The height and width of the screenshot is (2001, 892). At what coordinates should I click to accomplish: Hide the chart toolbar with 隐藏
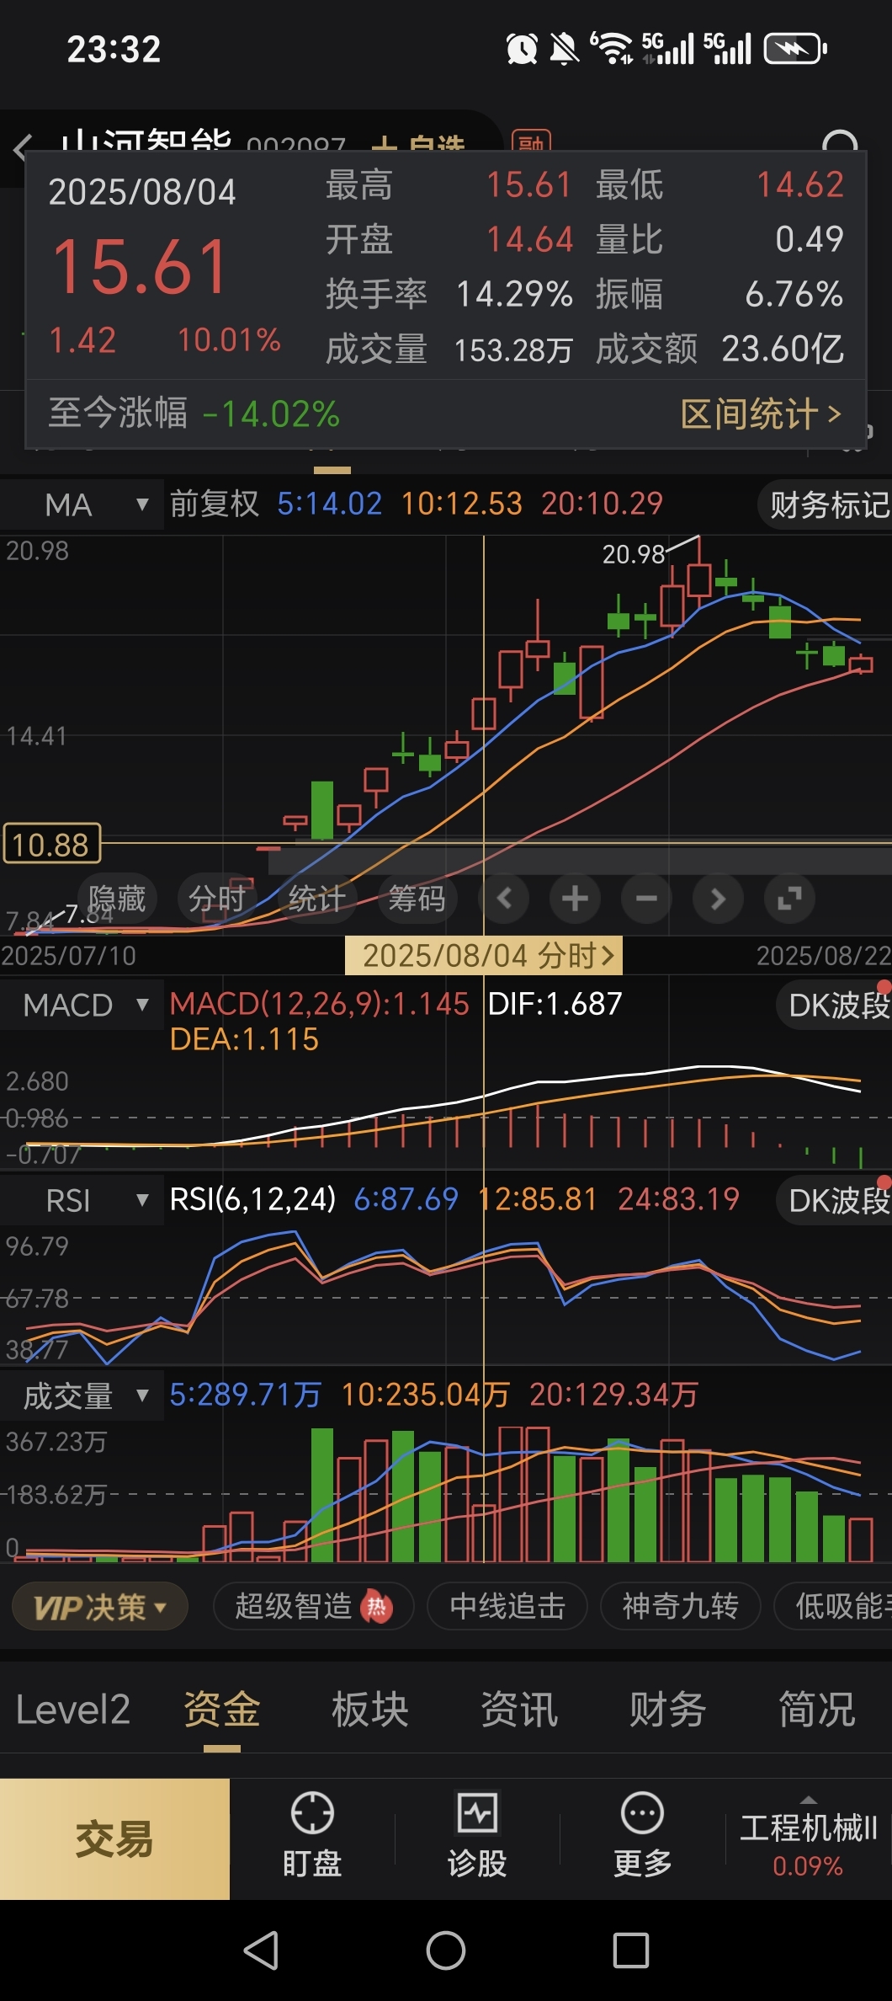tap(118, 899)
